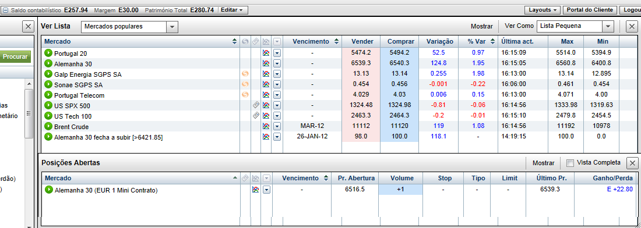Open Editar dropdown in account bar
Viewport: 641px width, 228px height.
(233, 10)
